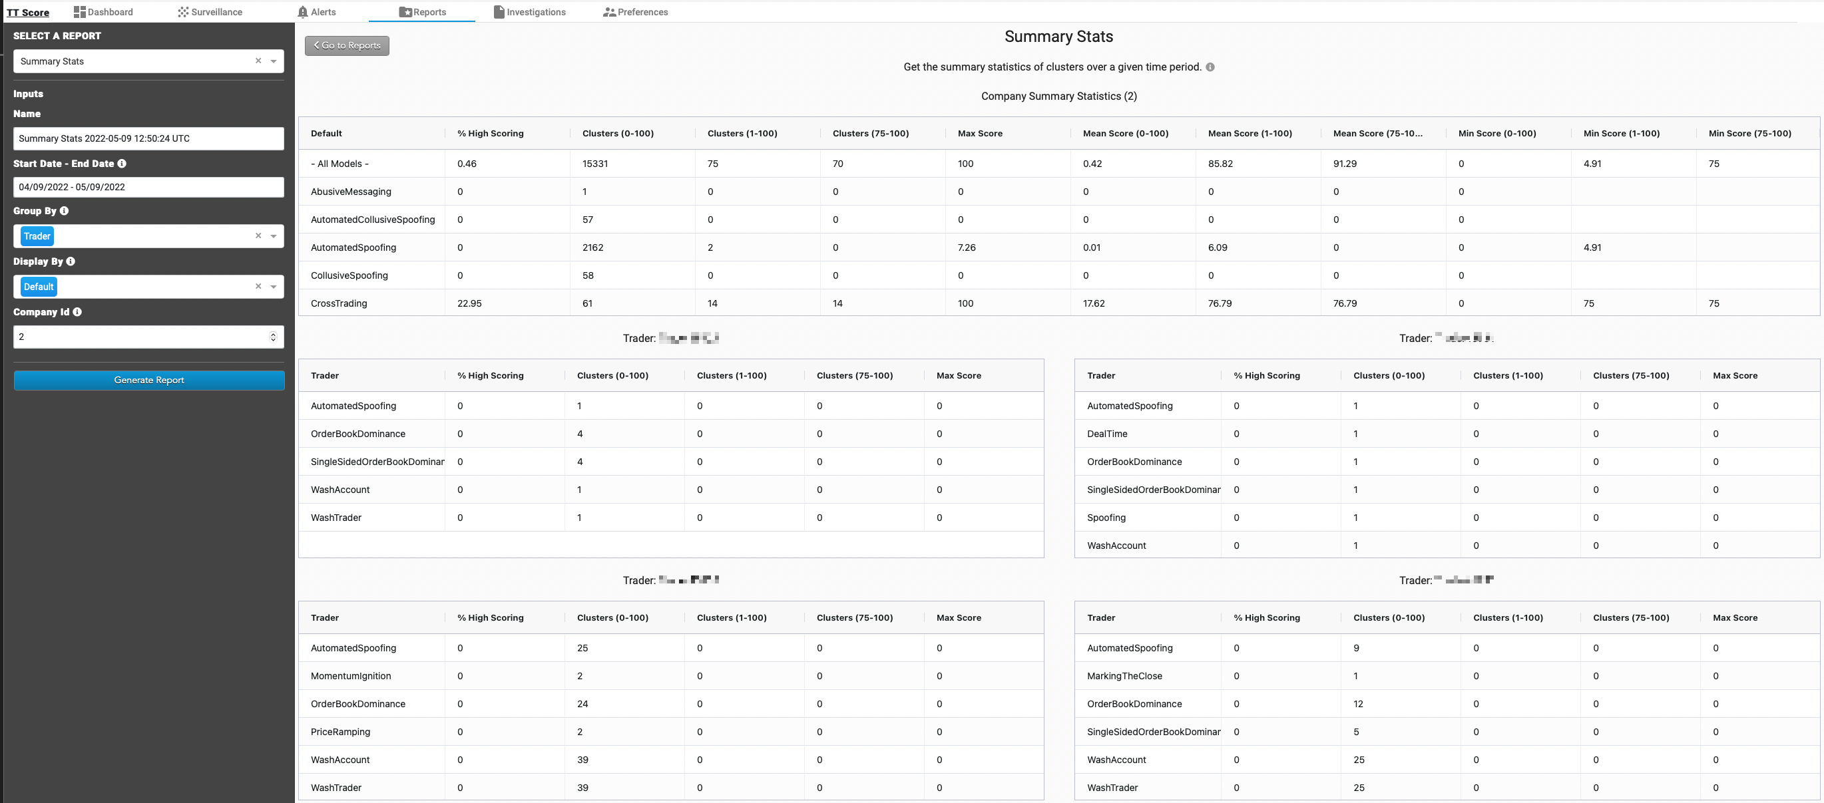
Task: Expand the Select a Report dropdown
Action: pyautogui.click(x=274, y=62)
